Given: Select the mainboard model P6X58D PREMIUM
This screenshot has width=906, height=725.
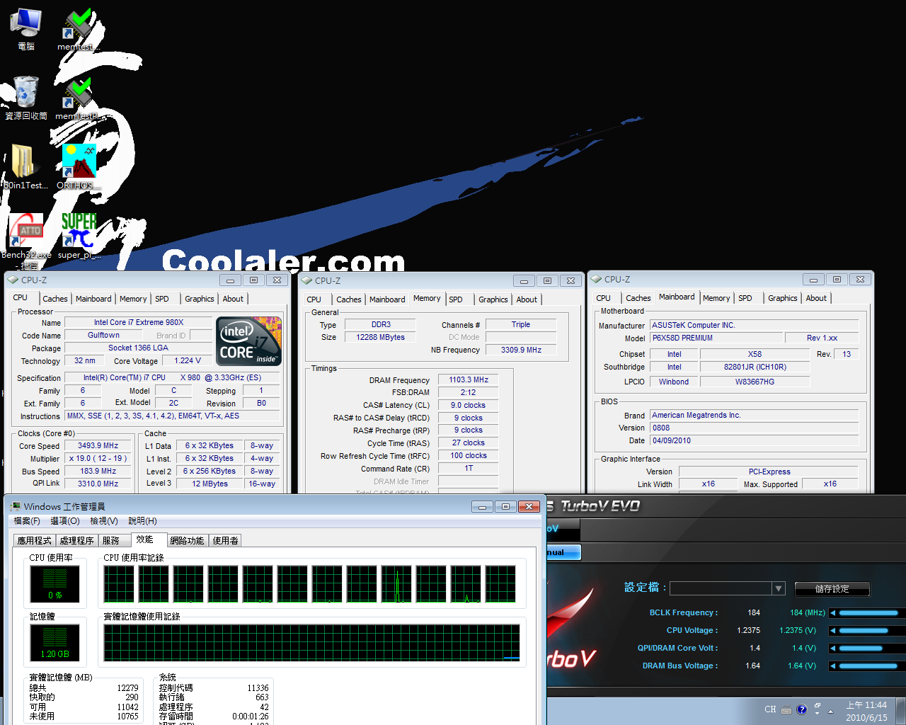Looking at the screenshot, I should 717,338.
